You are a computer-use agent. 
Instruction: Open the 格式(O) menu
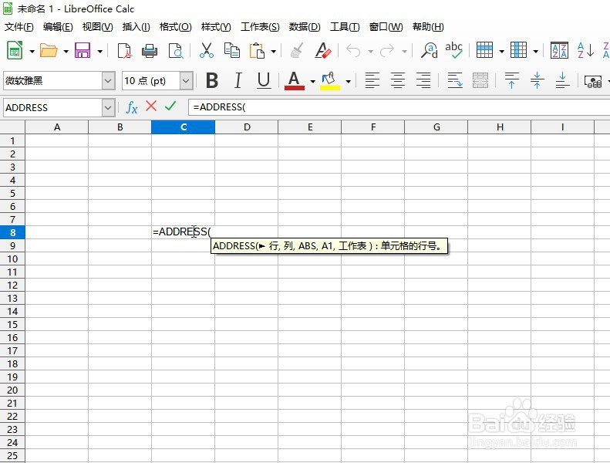(176, 27)
